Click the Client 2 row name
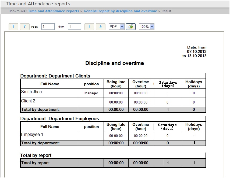 (28, 101)
